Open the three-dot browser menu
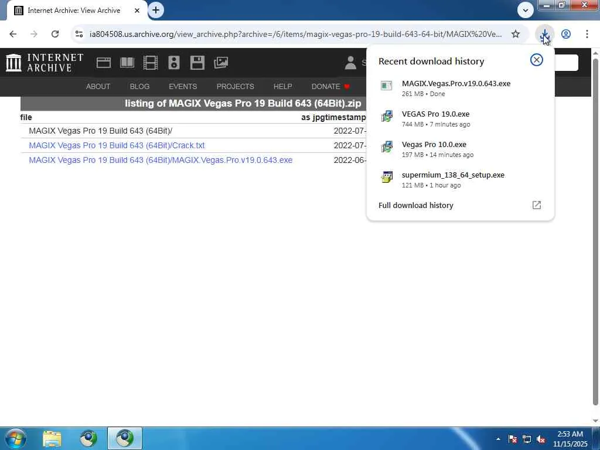Image resolution: width=600 pixels, height=450 pixels. [x=587, y=34]
